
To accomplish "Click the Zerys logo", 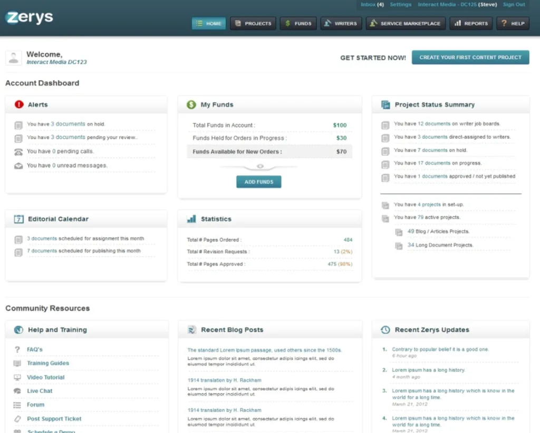I will 30,17.
